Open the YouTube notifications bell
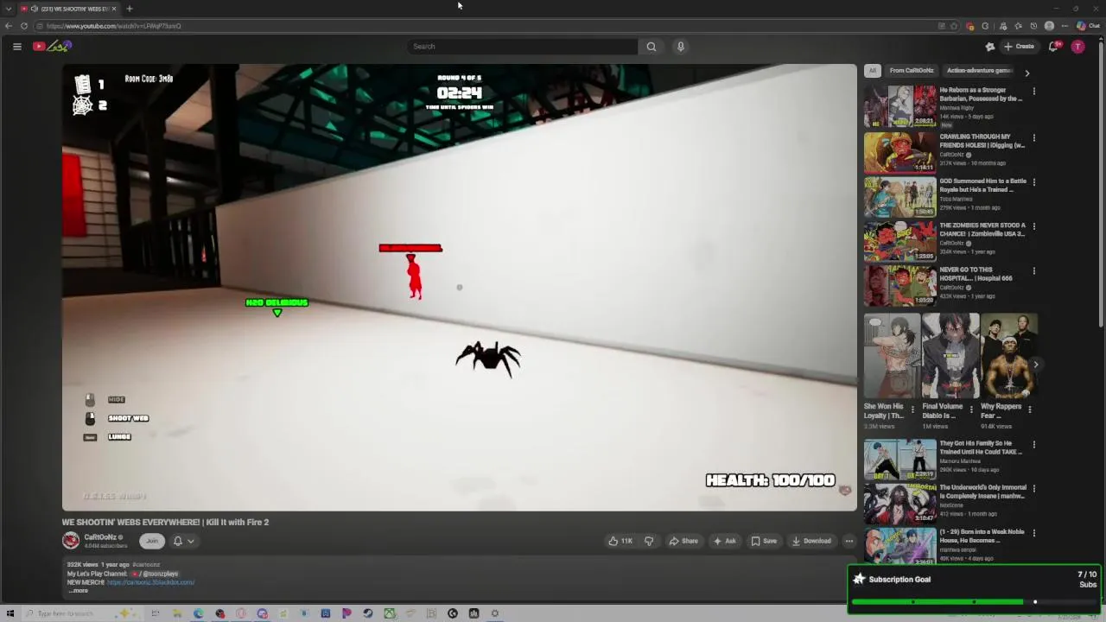 1053,47
